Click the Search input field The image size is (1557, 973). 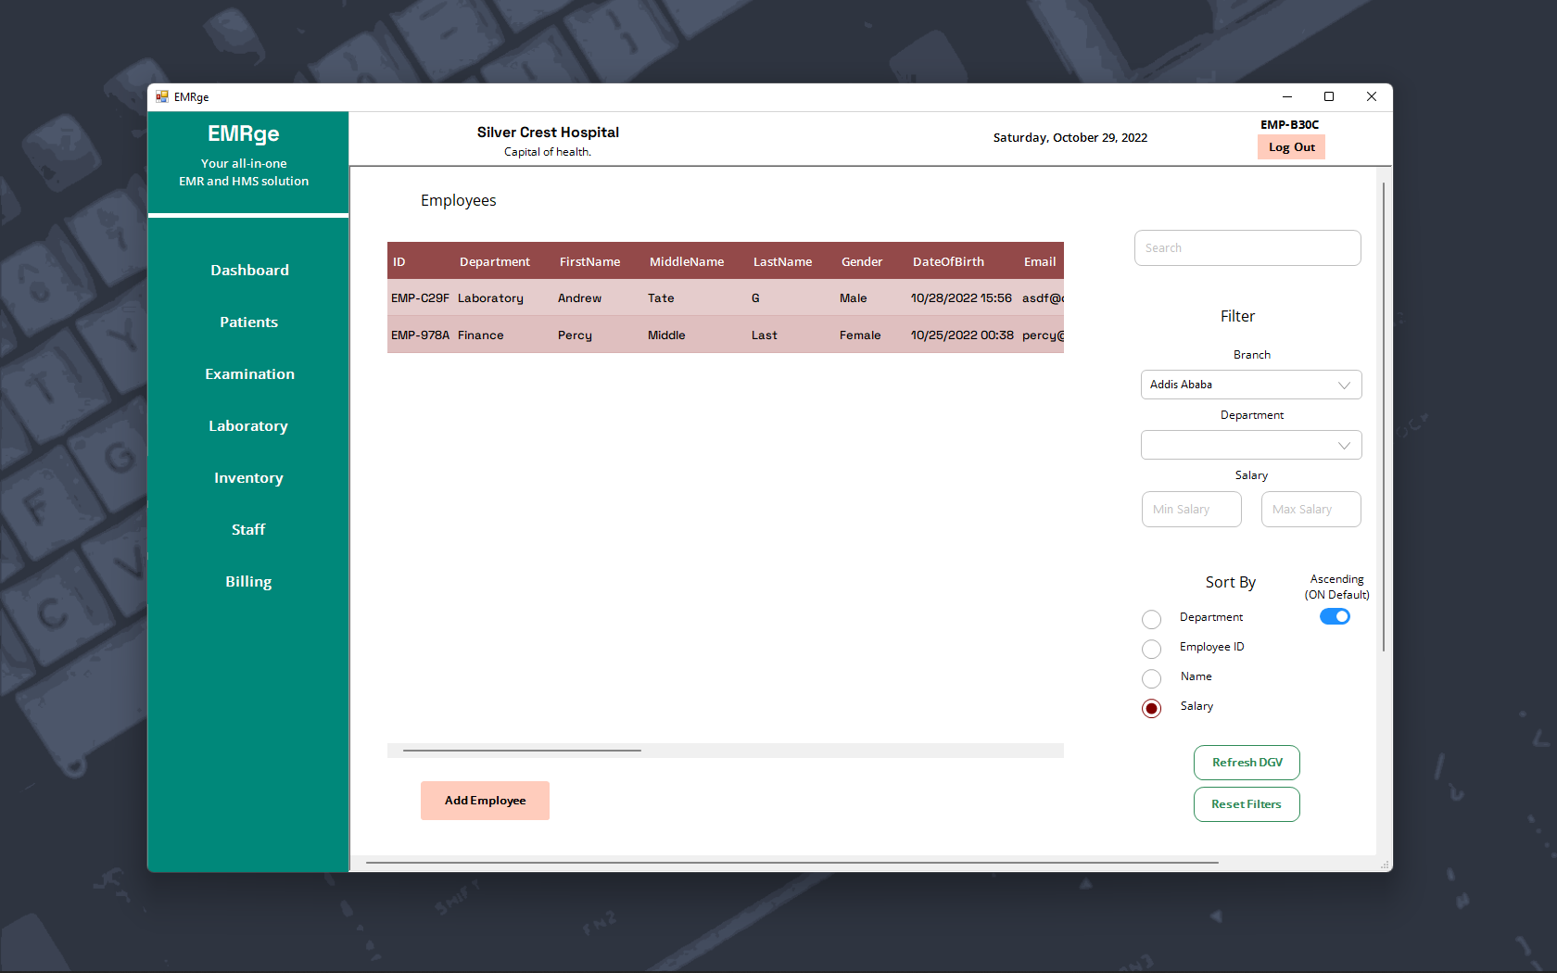1247,247
